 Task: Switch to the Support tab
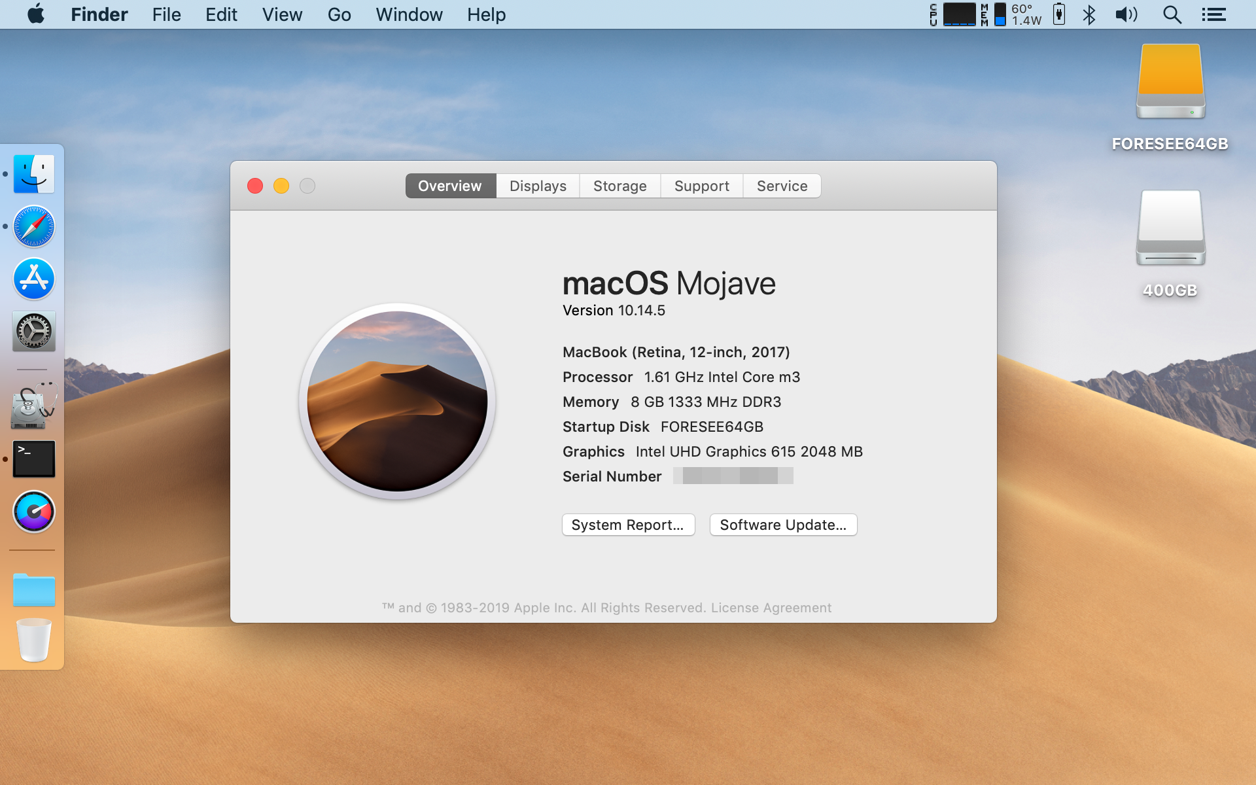click(702, 186)
